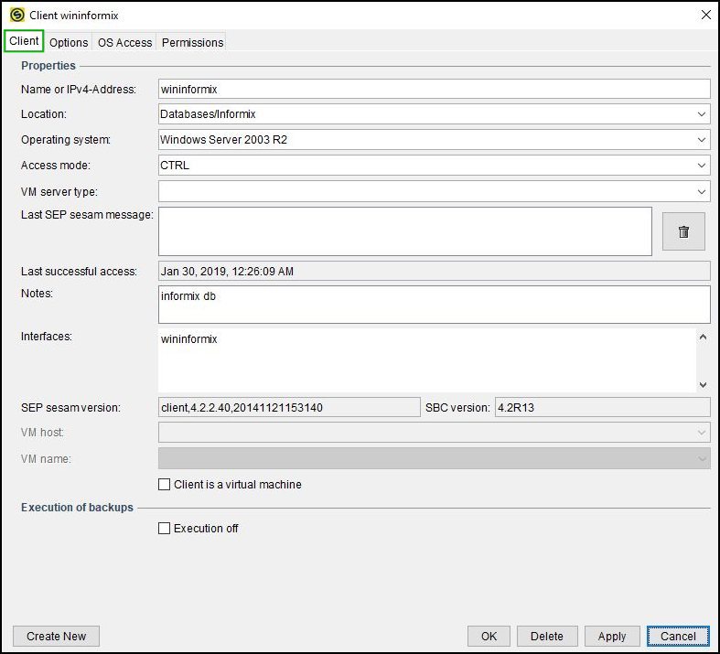Confirm with the OK button
This screenshot has height=654, width=720.
coord(489,636)
